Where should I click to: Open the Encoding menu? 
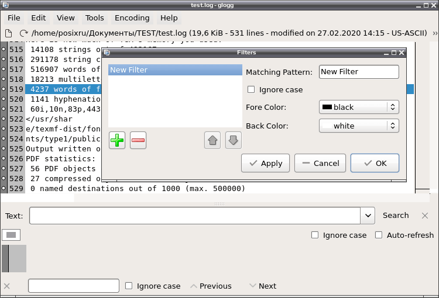coord(132,18)
